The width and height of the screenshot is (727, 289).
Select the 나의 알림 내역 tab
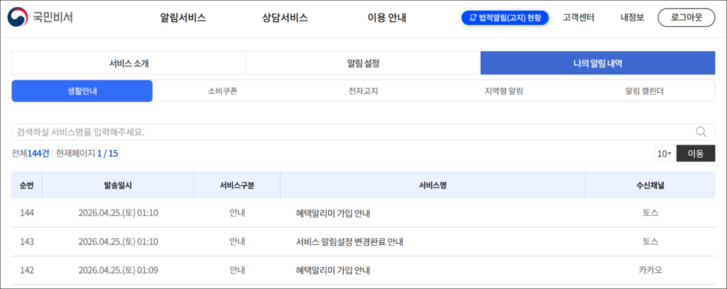[x=598, y=63]
